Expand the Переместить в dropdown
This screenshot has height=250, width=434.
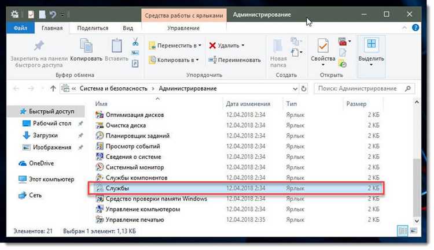coord(198,45)
